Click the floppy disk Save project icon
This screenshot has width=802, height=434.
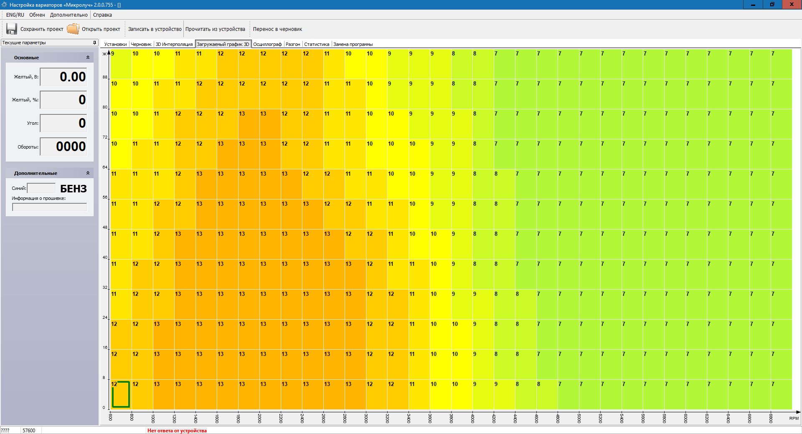(x=11, y=29)
